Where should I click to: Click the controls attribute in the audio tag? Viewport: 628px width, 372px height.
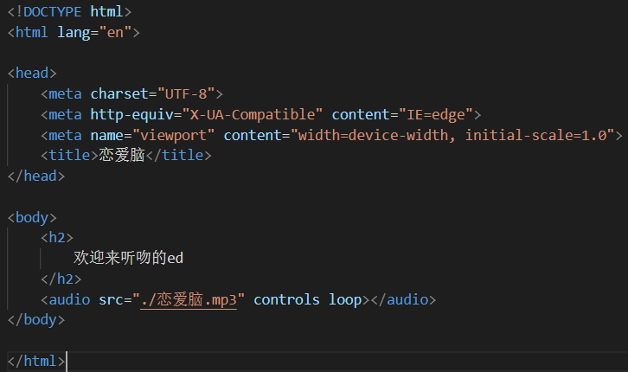[x=286, y=299]
